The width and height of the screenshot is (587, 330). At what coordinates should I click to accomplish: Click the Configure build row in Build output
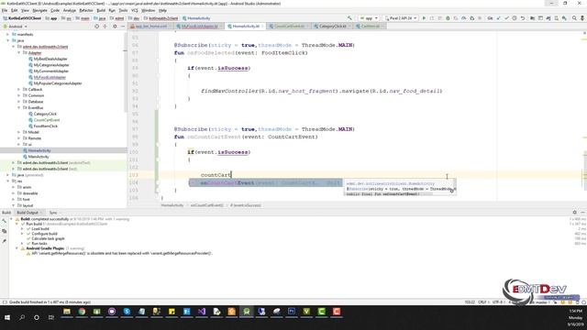(x=44, y=234)
